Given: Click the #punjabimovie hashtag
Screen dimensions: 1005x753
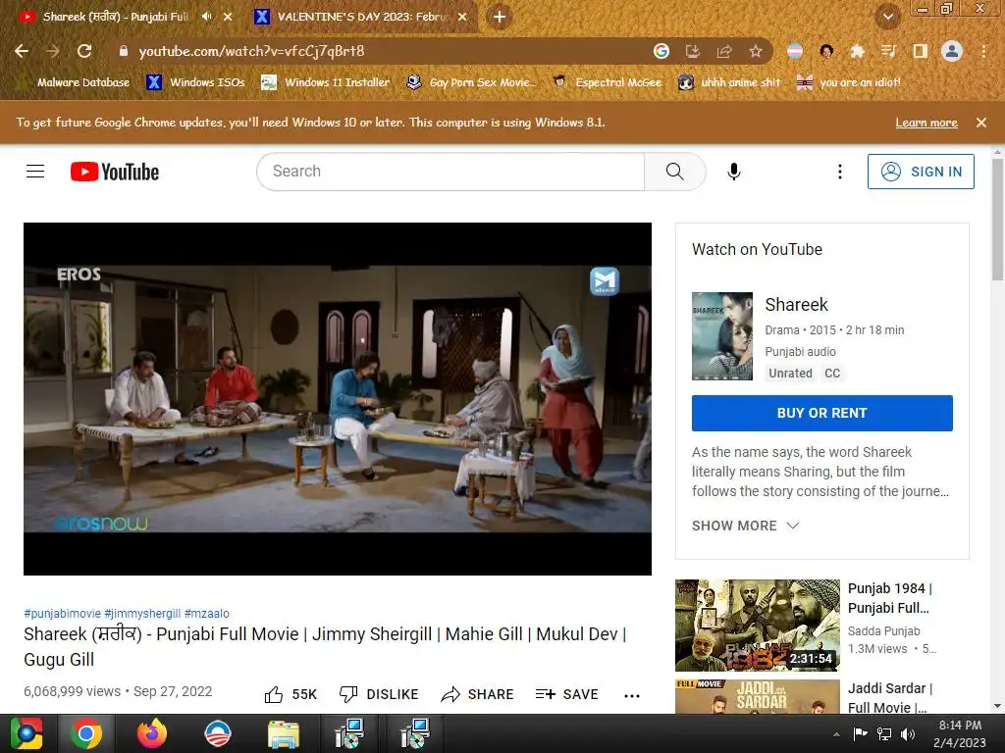Looking at the screenshot, I should [62, 614].
